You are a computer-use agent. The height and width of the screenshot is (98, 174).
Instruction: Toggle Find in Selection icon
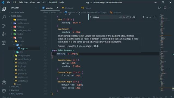pyautogui.click(x=151, y=17)
